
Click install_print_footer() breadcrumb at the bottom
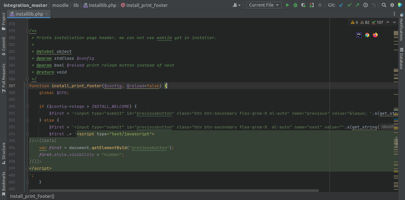(32, 196)
